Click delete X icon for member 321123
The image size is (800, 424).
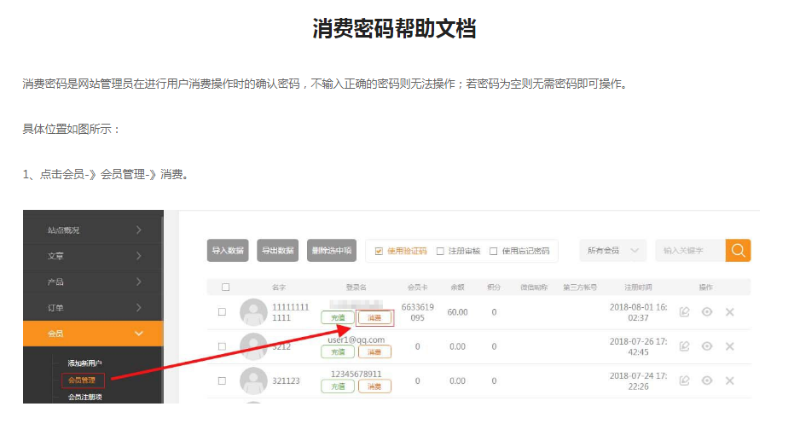pyautogui.click(x=729, y=380)
